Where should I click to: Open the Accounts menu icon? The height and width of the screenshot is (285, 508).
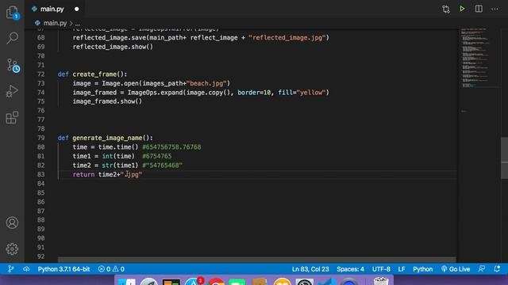(x=13, y=222)
